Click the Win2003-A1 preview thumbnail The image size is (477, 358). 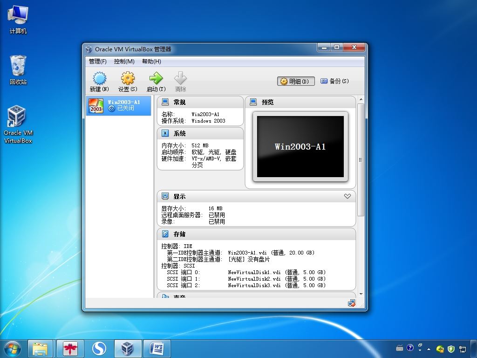(300, 146)
